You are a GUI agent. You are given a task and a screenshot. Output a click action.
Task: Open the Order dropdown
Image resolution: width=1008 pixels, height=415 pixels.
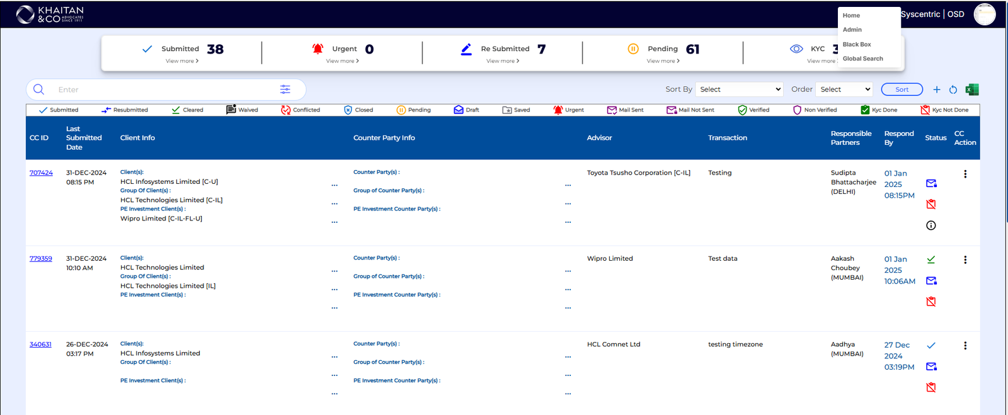[x=844, y=89]
